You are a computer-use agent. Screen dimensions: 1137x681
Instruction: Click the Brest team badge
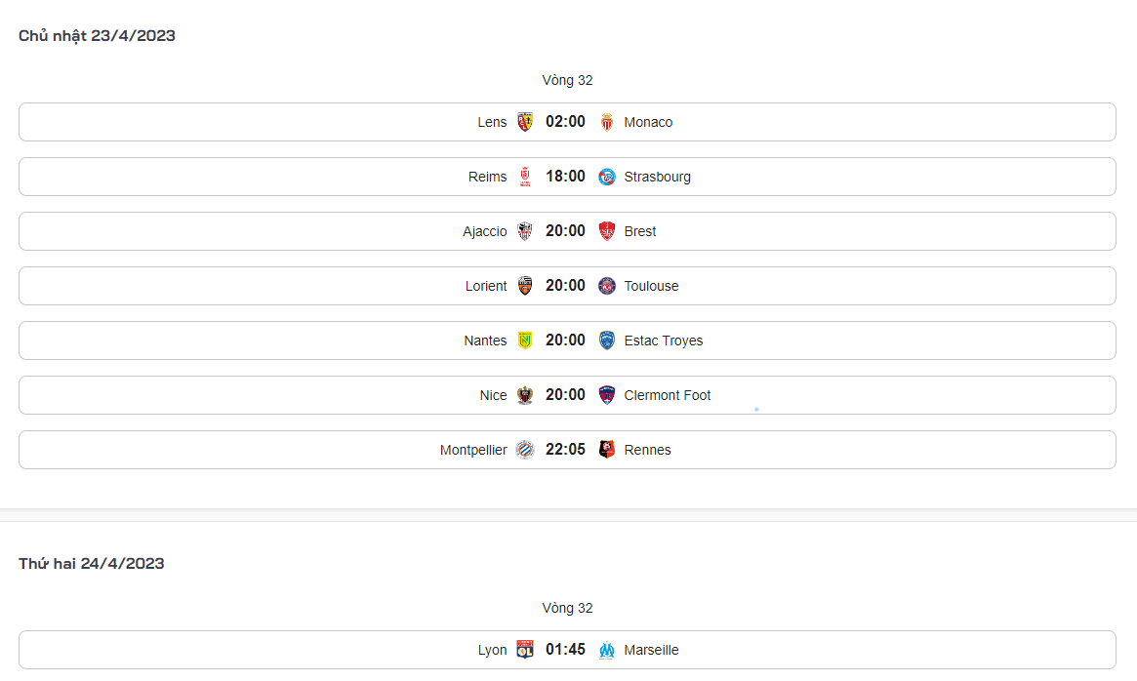pyautogui.click(x=607, y=231)
